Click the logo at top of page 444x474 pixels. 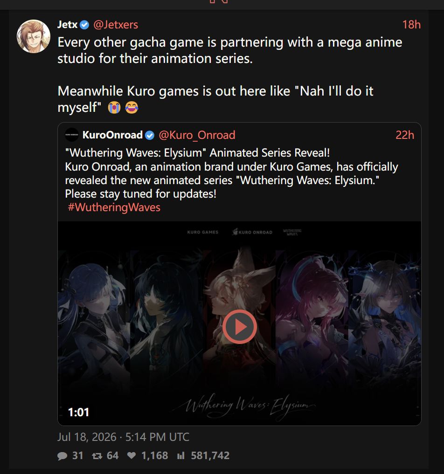click(x=218, y=1)
